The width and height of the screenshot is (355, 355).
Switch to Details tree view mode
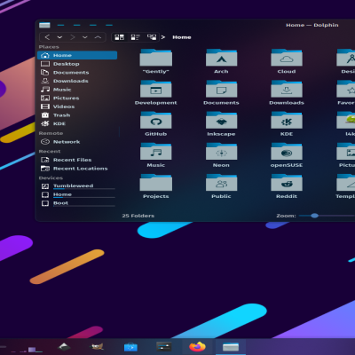tap(152, 37)
